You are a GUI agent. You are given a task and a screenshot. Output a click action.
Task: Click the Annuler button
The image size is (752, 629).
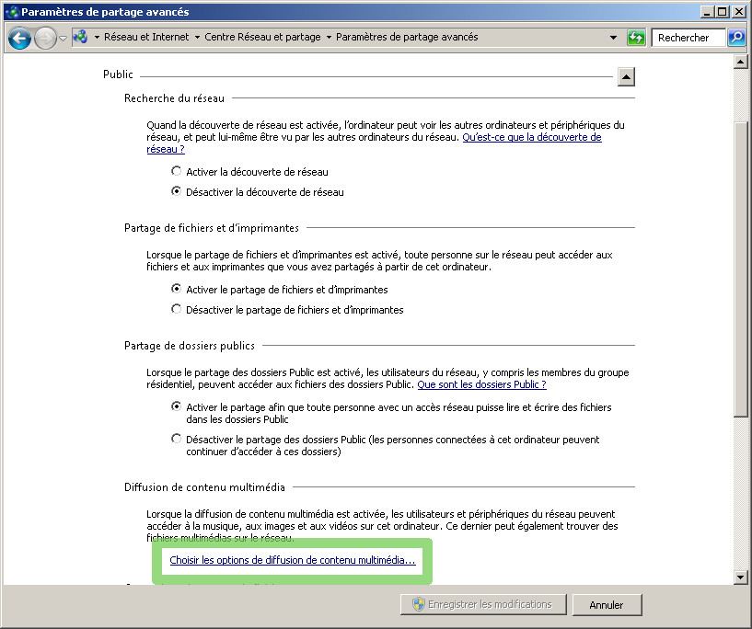tap(607, 605)
